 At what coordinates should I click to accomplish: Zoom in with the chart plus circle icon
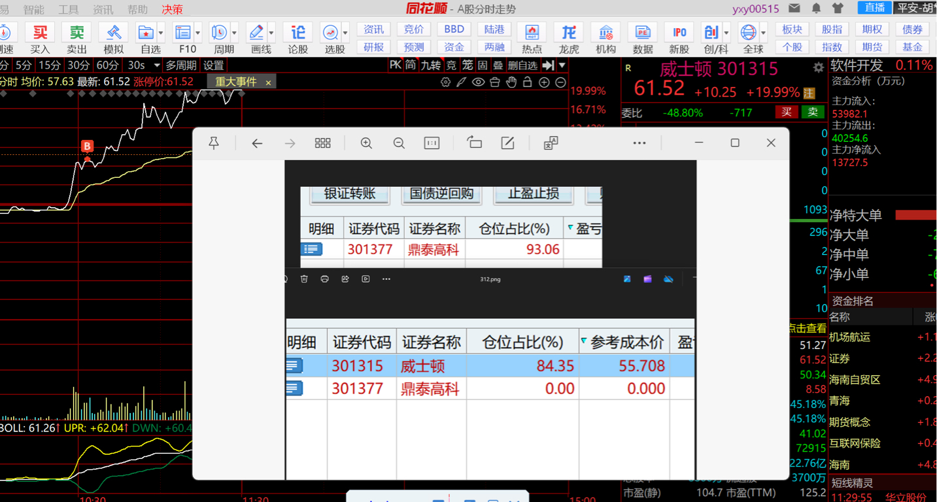coord(544,82)
